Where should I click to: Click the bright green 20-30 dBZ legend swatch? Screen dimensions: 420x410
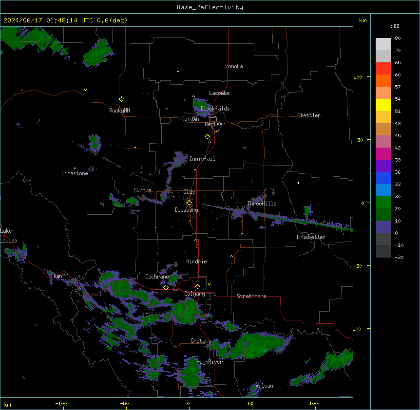click(383, 203)
